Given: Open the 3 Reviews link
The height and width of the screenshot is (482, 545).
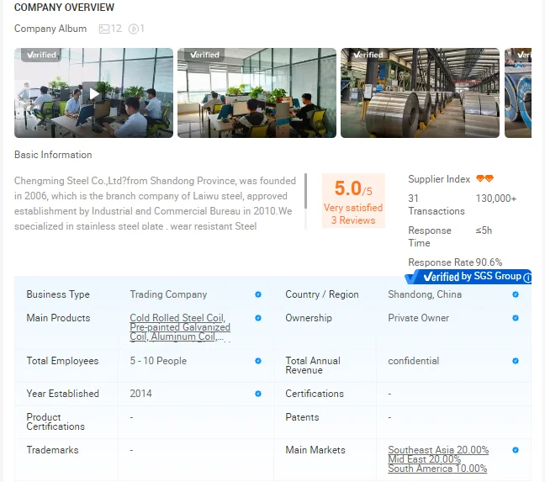Looking at the screenshot, I should click(x=353, y=220).
